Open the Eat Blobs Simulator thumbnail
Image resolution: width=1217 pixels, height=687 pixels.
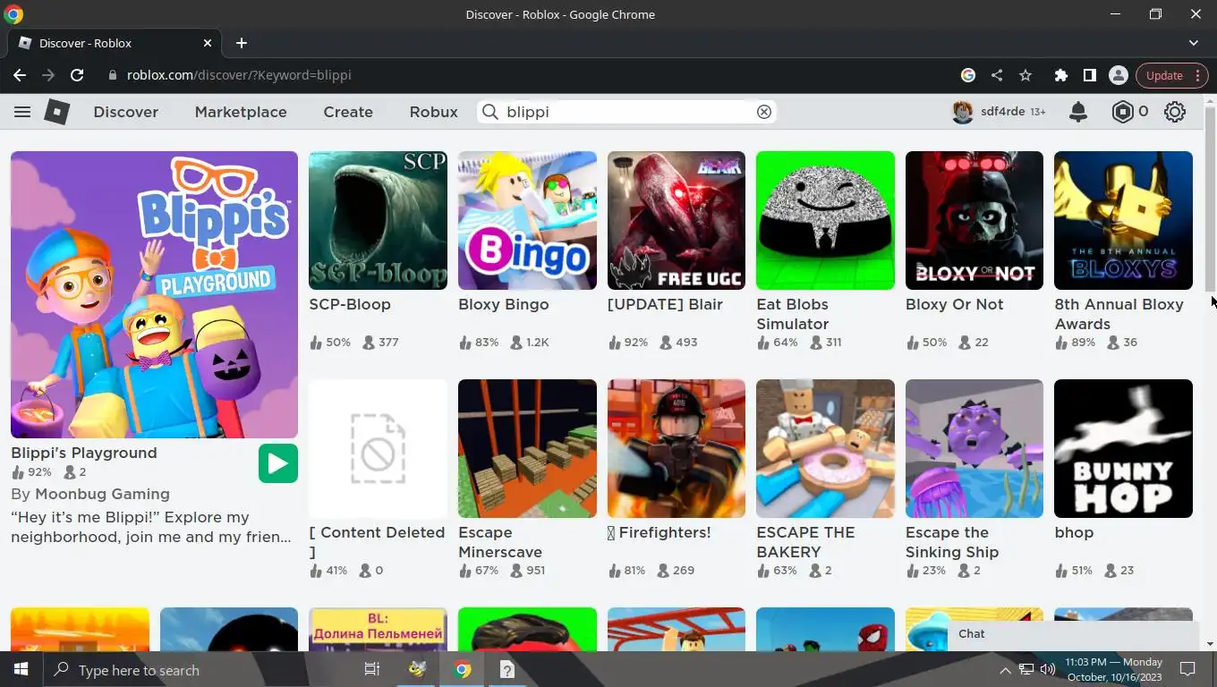[825, 220]
